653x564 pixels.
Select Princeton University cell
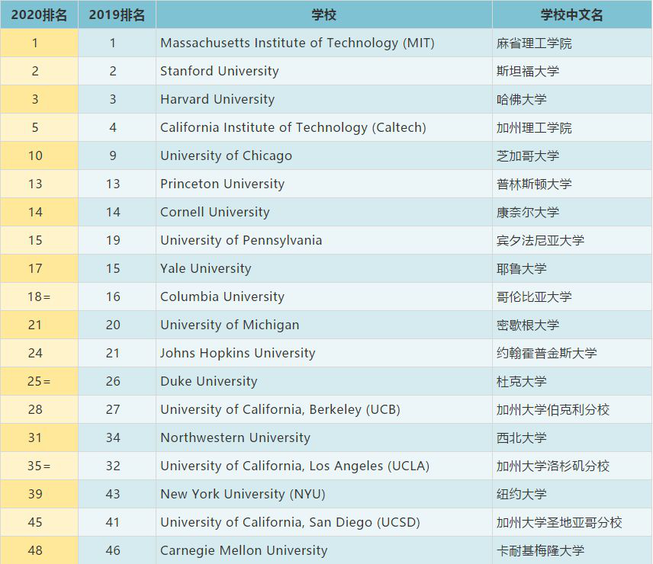tap(324, 184)
